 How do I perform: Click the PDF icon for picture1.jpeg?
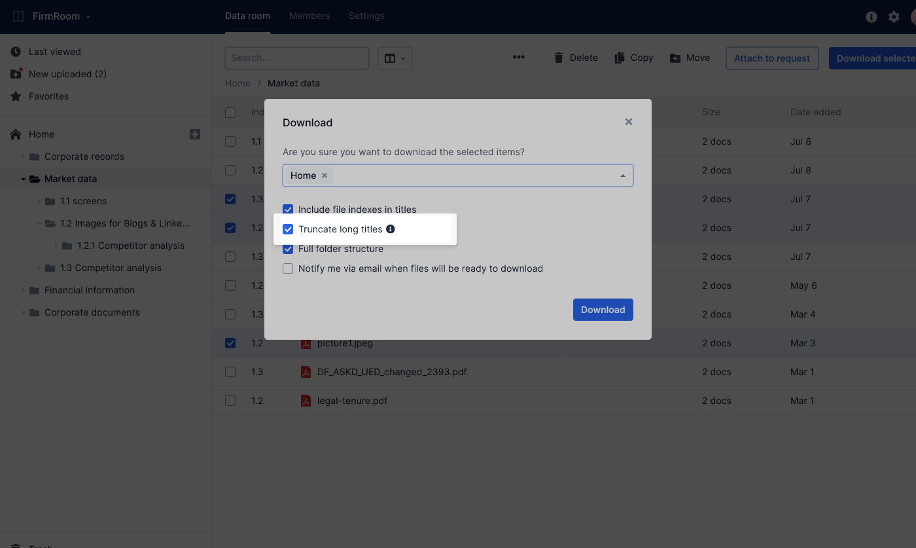coord(306,343)
